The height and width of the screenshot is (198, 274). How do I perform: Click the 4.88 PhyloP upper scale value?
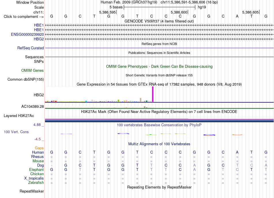37,125
